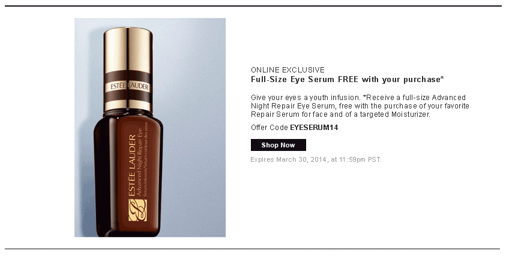Click the ESTÉE LAUDER band label on cap
521x260 pixels.
coord(128,86)
